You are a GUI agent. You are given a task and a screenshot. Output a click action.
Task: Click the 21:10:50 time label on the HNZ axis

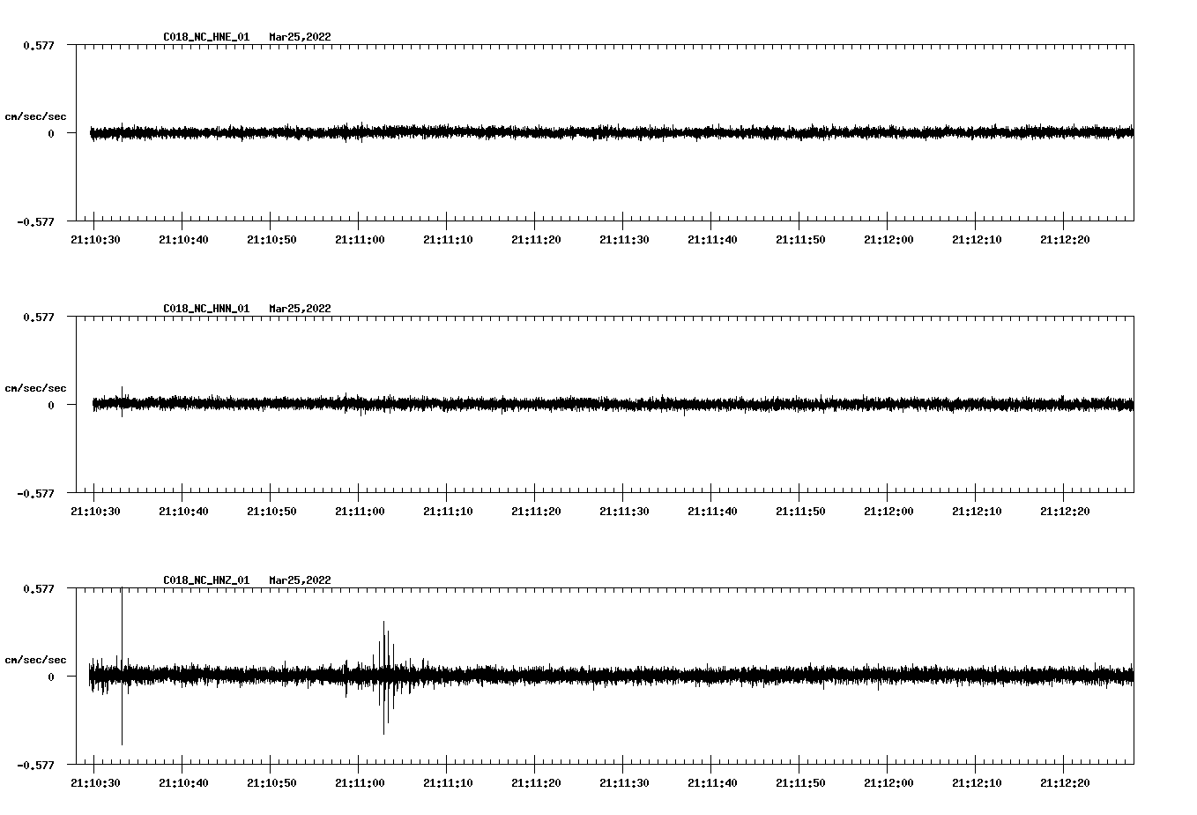point(271,783)
